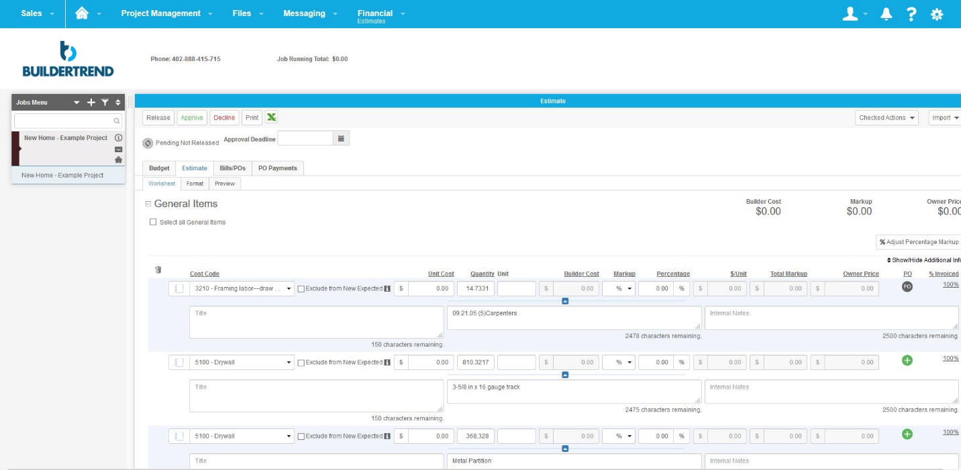Click the Pending Not Released status icon
961x470 pixels.
(x=148, y=143)
